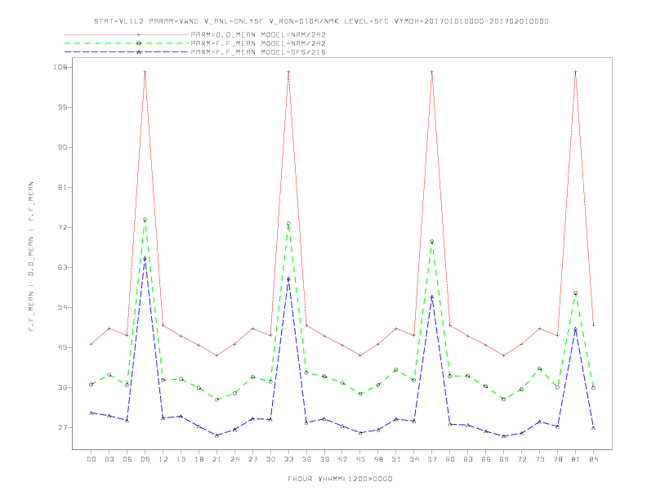Click the blue triangle marker in the legend
The width and height of the screenshot is (647, 500).
139,52
